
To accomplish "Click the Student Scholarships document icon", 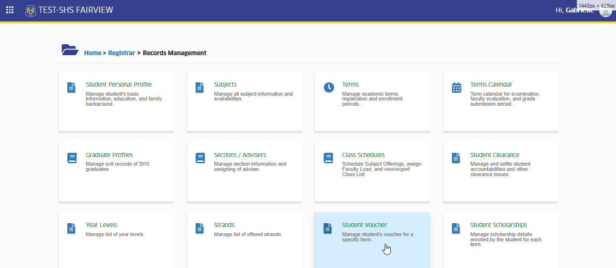I will click(x=456, y=228).
